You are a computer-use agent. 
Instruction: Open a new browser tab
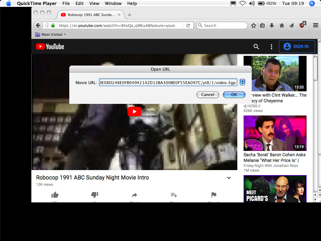pos(129,15)
